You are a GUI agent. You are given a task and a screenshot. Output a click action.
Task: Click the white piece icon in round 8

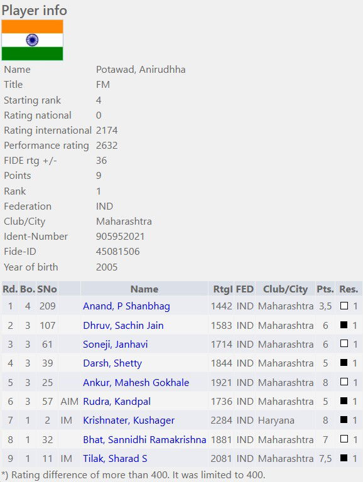344,439
